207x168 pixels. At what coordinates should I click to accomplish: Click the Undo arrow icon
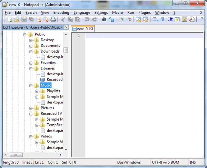point(87,19)
